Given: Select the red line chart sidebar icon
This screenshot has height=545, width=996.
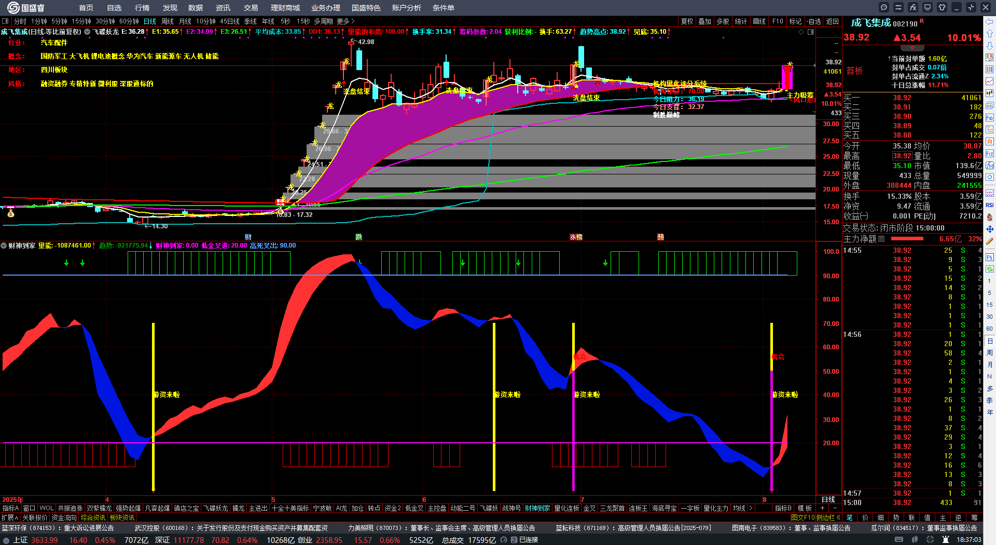Looking at the screenshot, I should coord(990,81).
